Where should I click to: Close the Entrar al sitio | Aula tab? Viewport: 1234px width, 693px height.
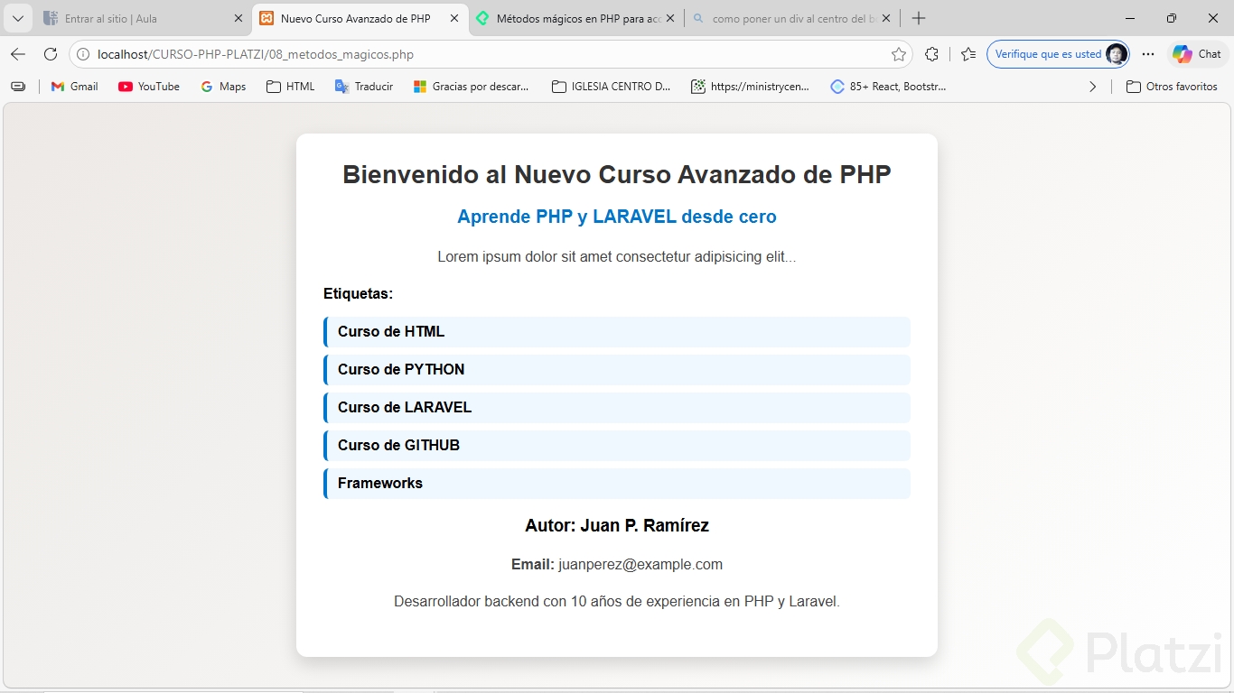(x=238, y=18)
